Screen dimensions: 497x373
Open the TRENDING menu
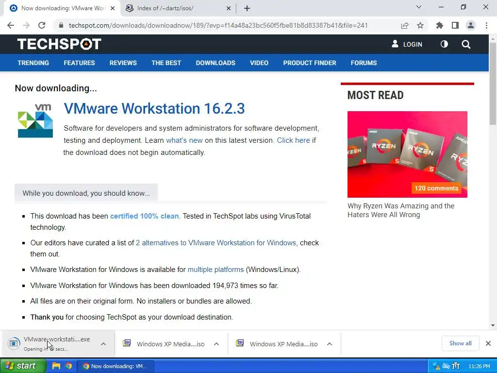point(33,63)
